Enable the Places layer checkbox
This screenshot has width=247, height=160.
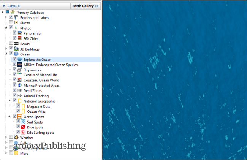[x=11, y=22]
